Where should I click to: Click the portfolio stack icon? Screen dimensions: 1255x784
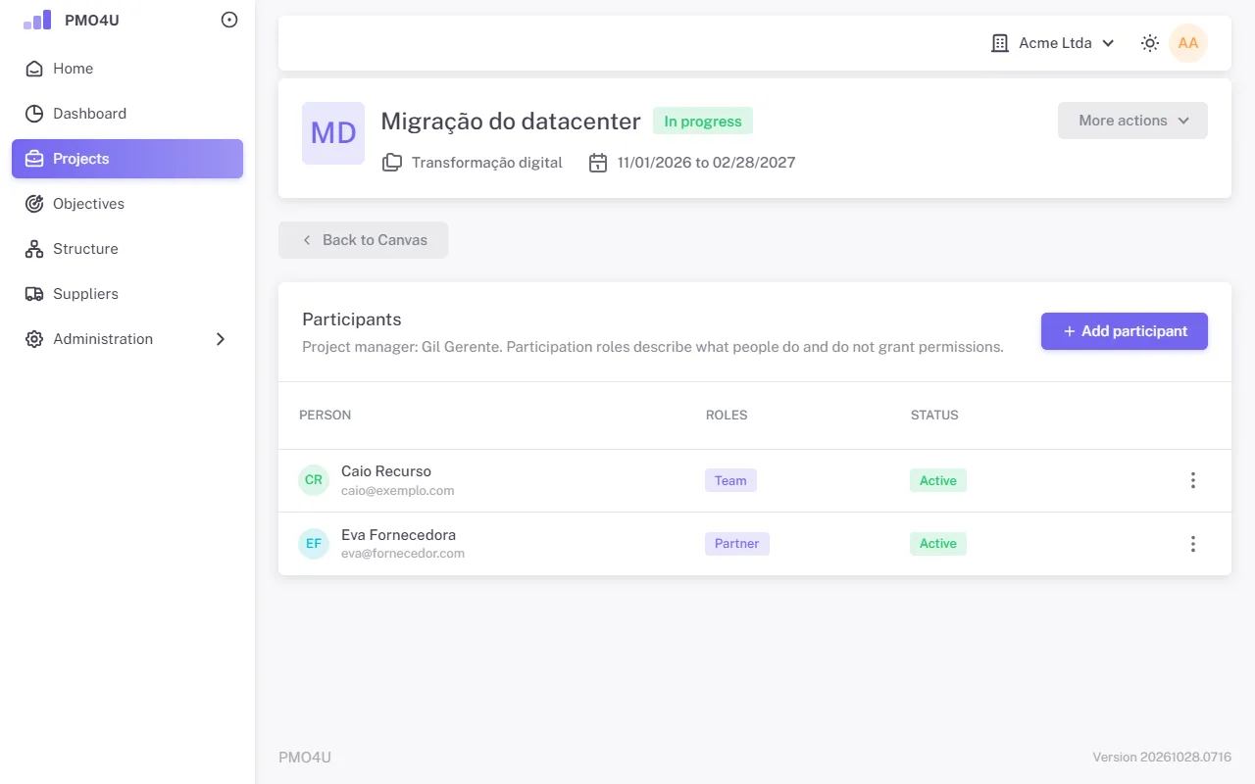tap(392, 163)
